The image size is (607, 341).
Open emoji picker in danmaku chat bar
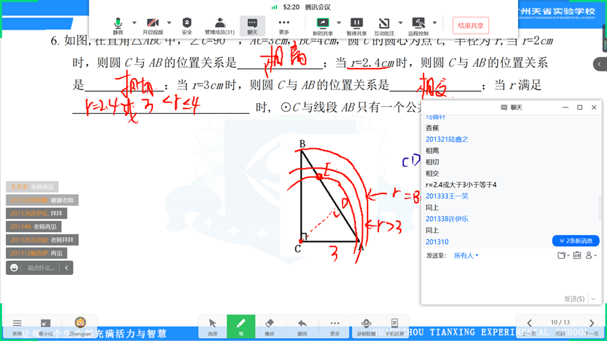14,268
